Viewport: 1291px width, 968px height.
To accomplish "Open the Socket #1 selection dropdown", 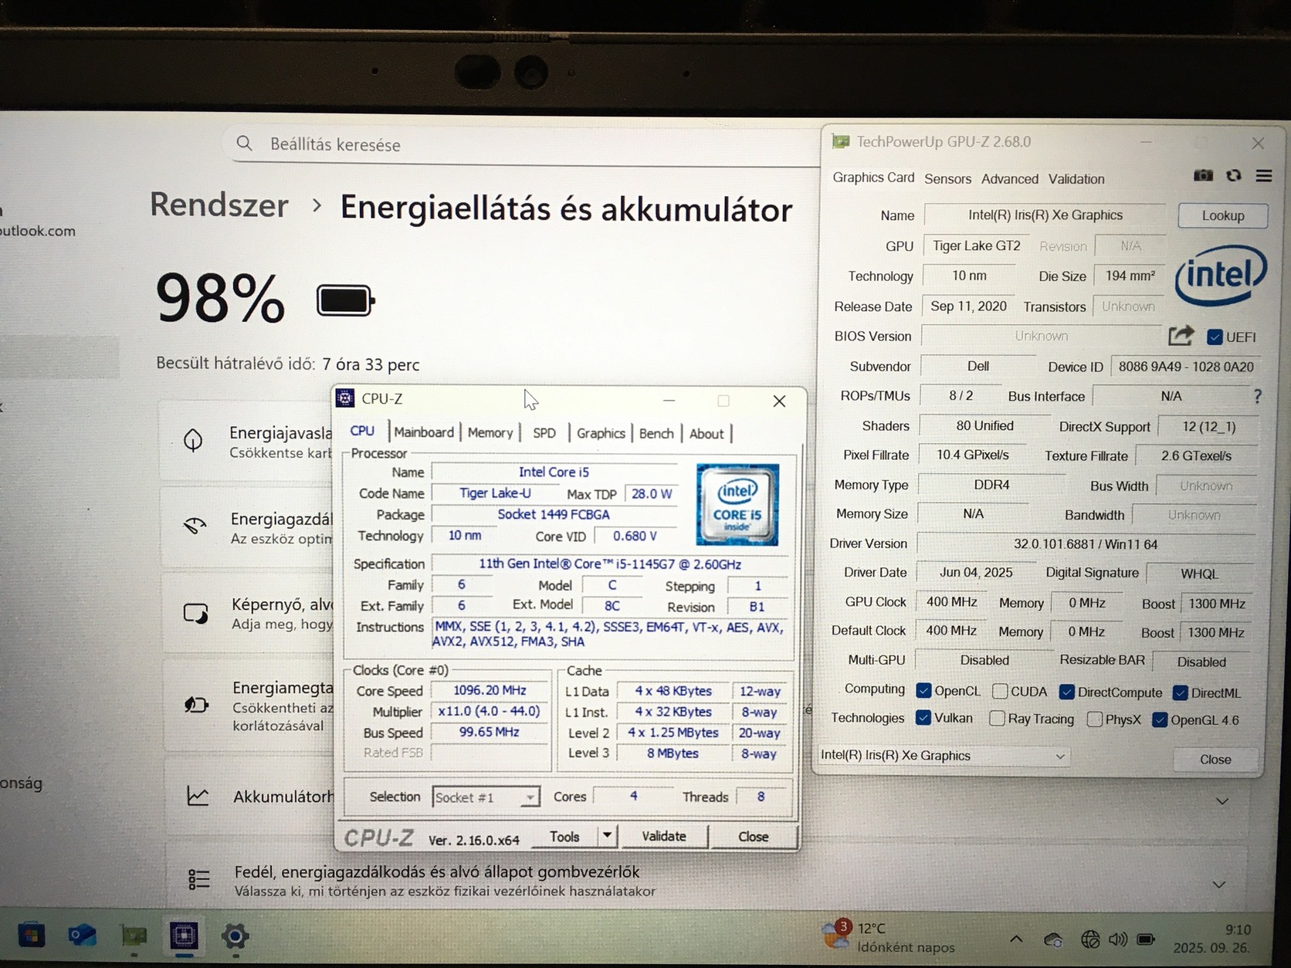I will coord(486,797).
